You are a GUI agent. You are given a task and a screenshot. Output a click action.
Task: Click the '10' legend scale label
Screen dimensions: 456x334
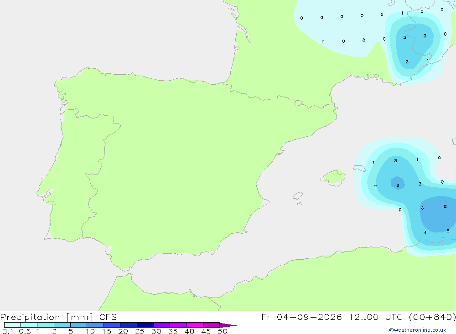[x=90, y=331]
